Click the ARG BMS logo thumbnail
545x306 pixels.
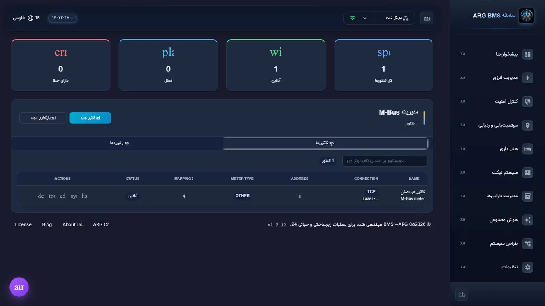(x=527, y=16)
